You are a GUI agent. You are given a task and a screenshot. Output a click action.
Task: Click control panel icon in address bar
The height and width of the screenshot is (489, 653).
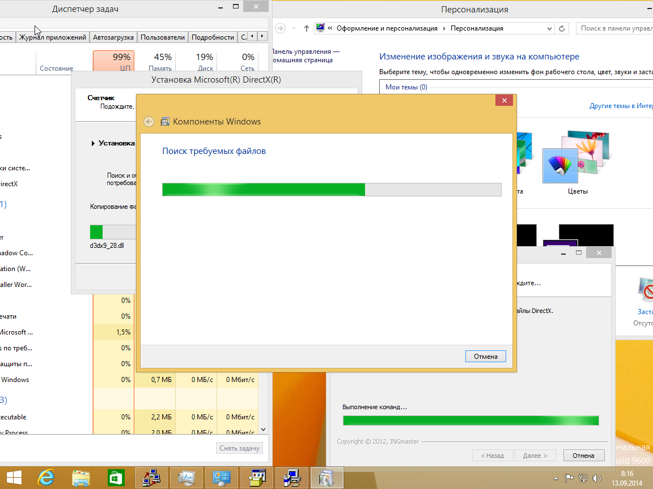[320, 28]
